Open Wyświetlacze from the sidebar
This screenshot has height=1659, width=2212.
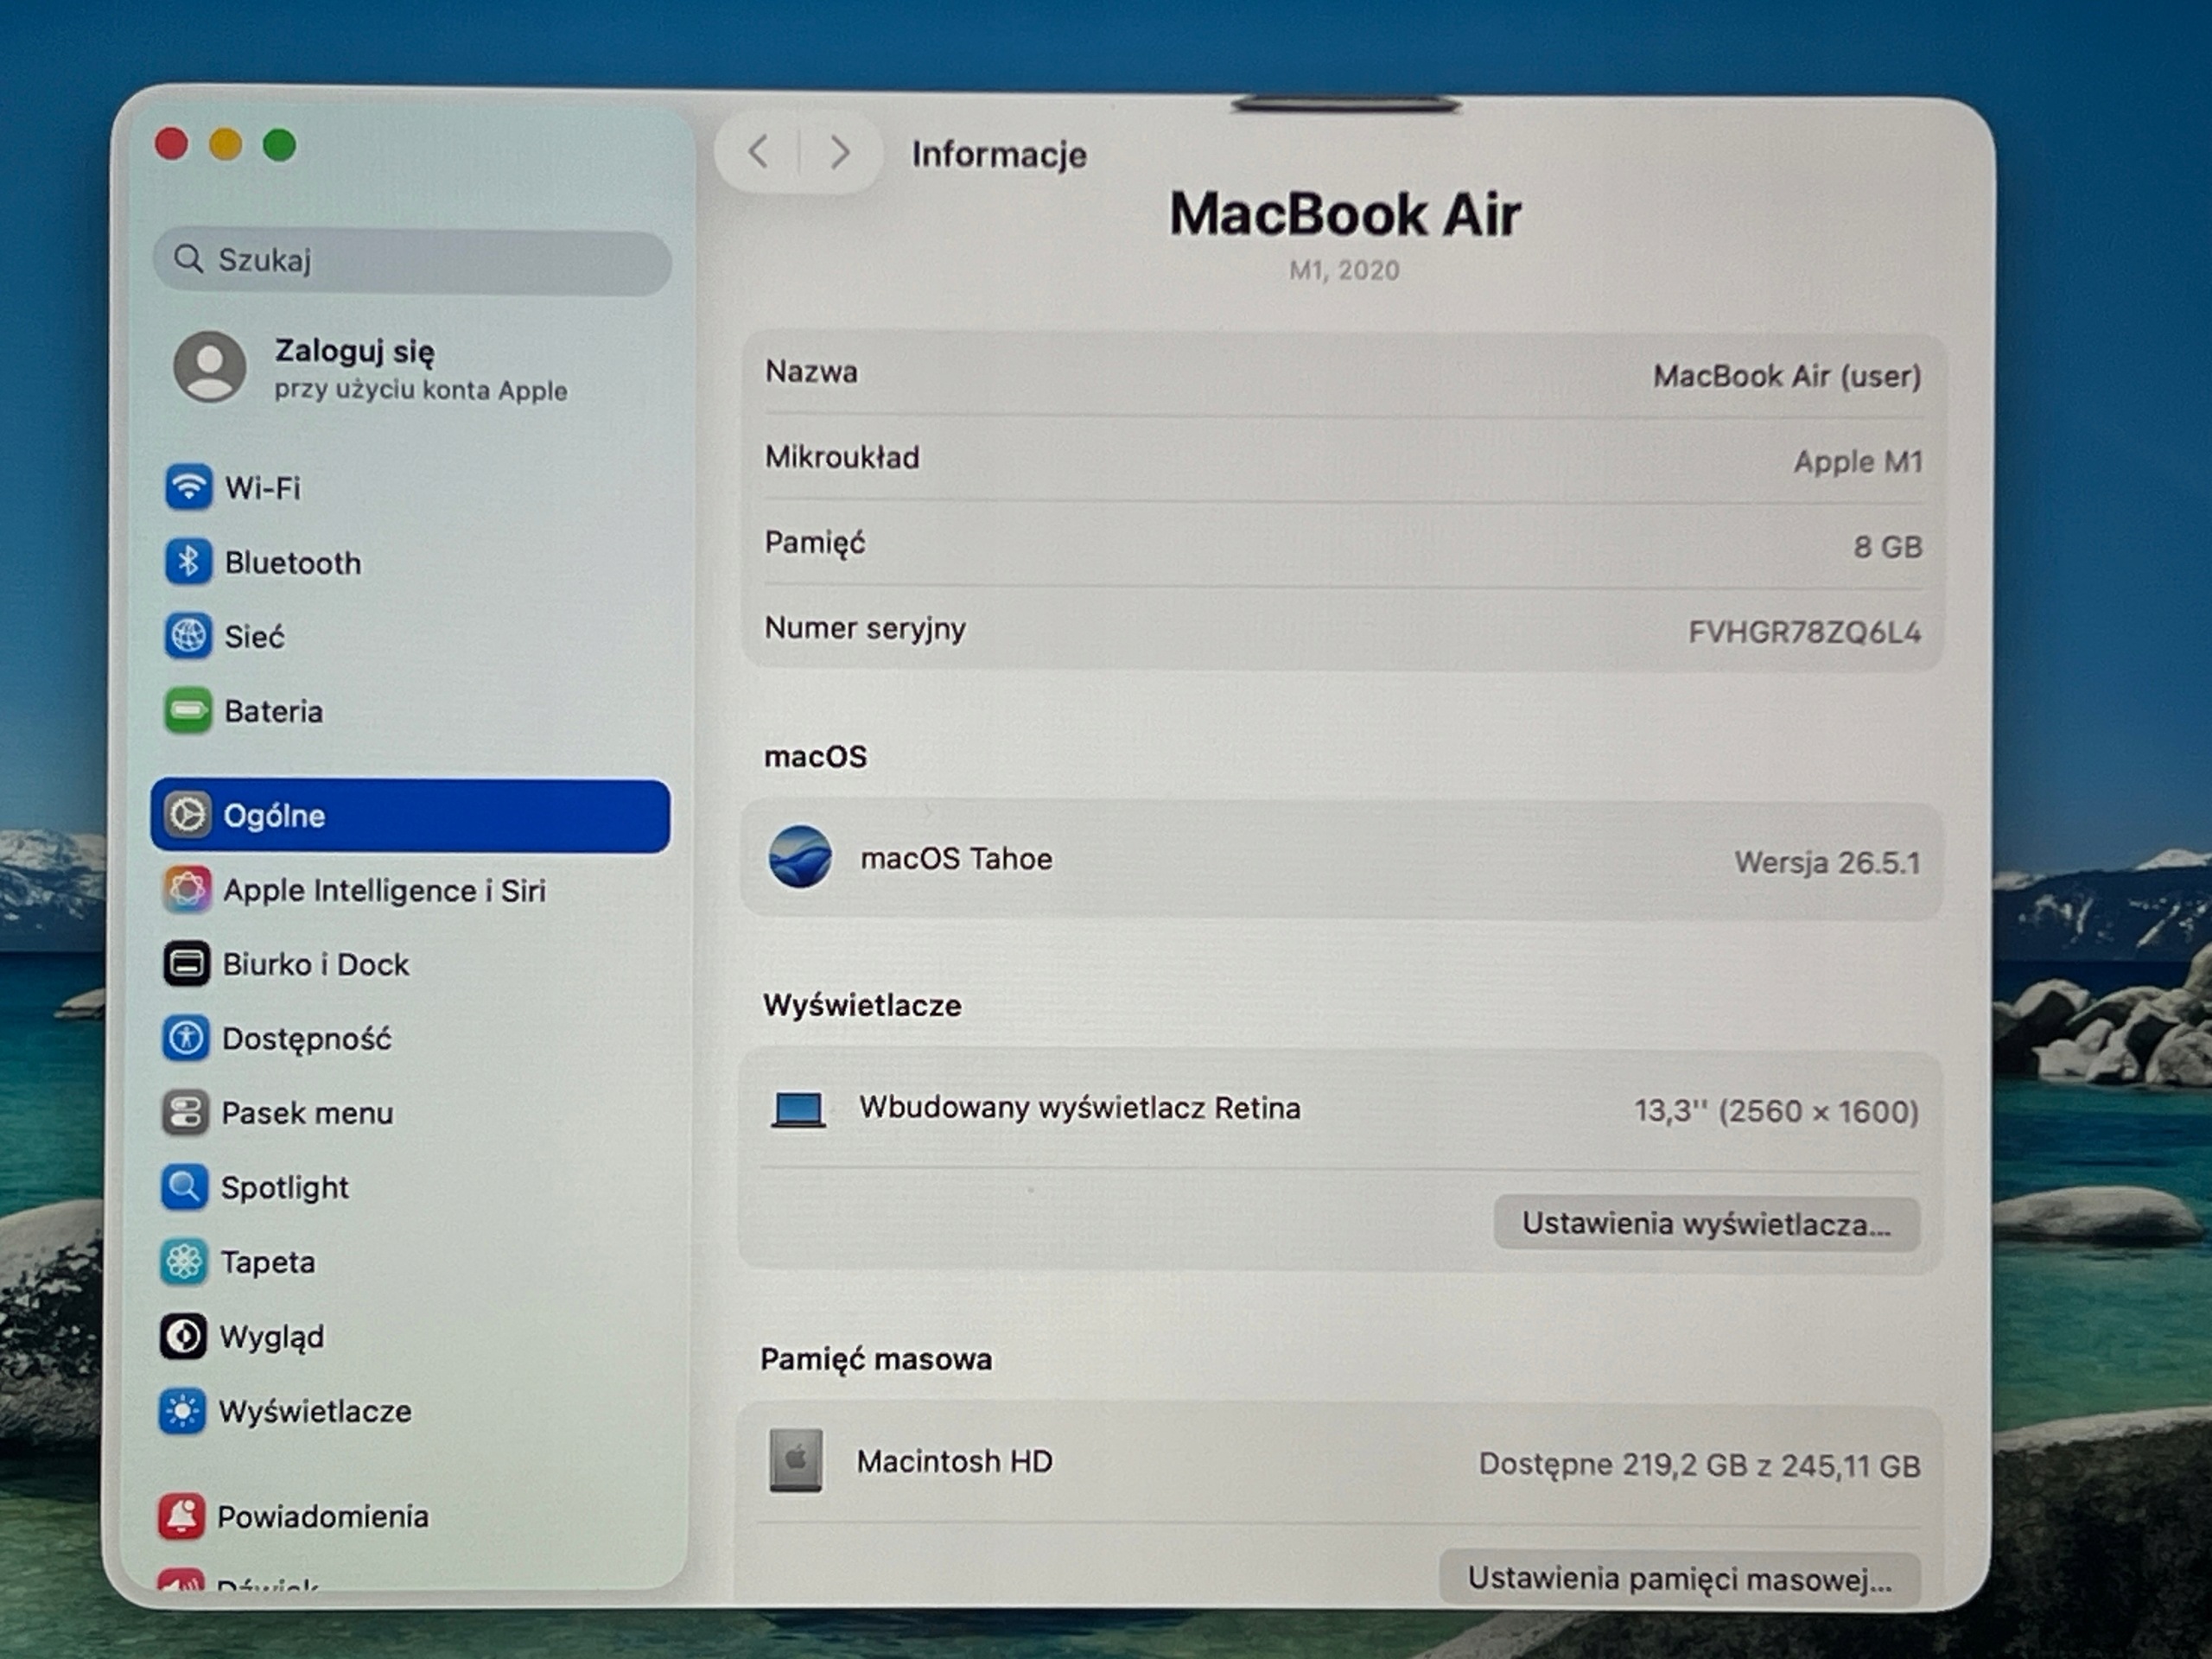point(315,1411)
